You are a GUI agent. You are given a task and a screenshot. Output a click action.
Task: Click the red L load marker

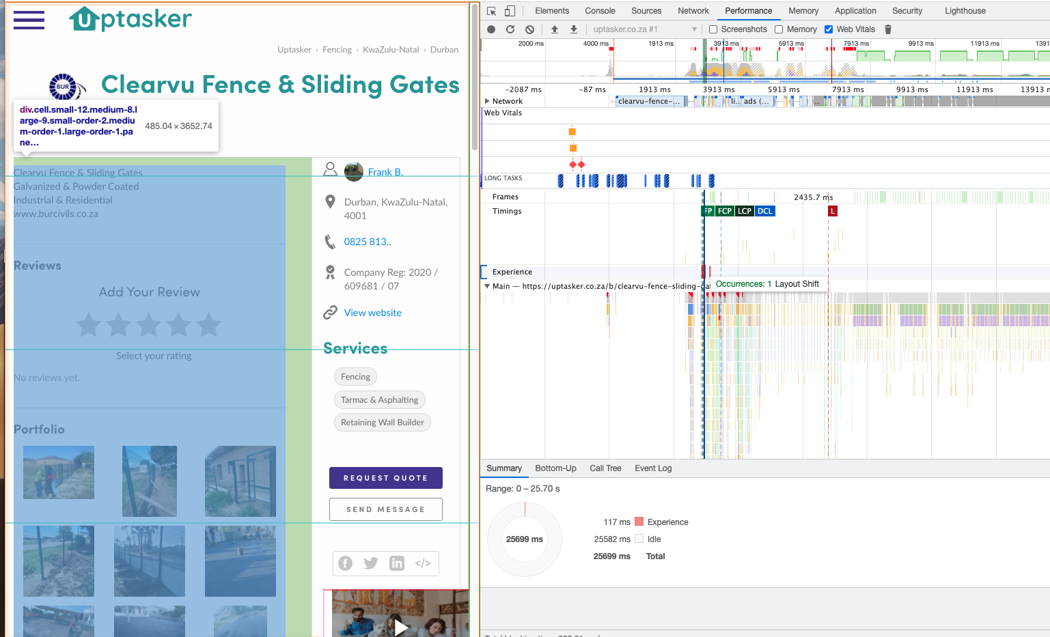pos(832,211)
